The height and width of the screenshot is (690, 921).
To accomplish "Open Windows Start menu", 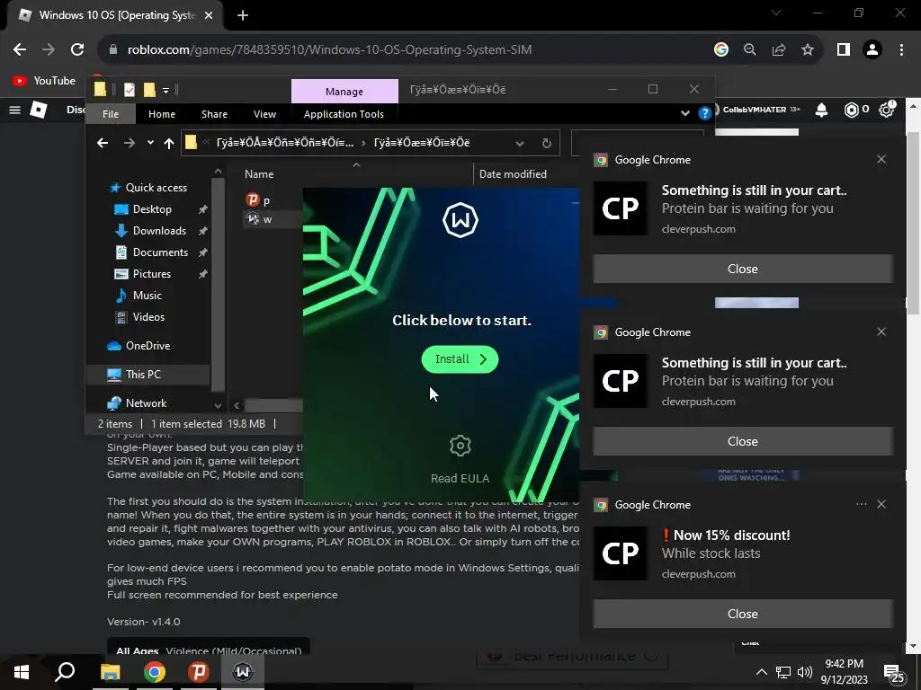I will pyautogui.click(x=22, y=672).
